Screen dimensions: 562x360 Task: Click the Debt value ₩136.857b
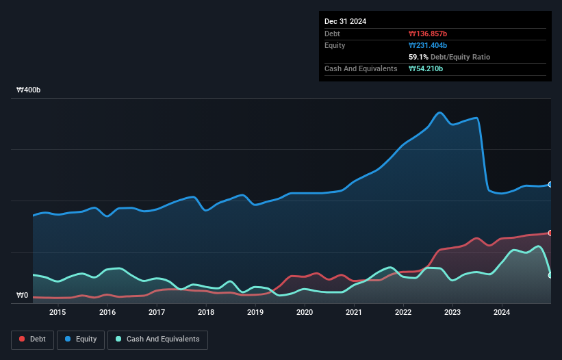point(428,34)
